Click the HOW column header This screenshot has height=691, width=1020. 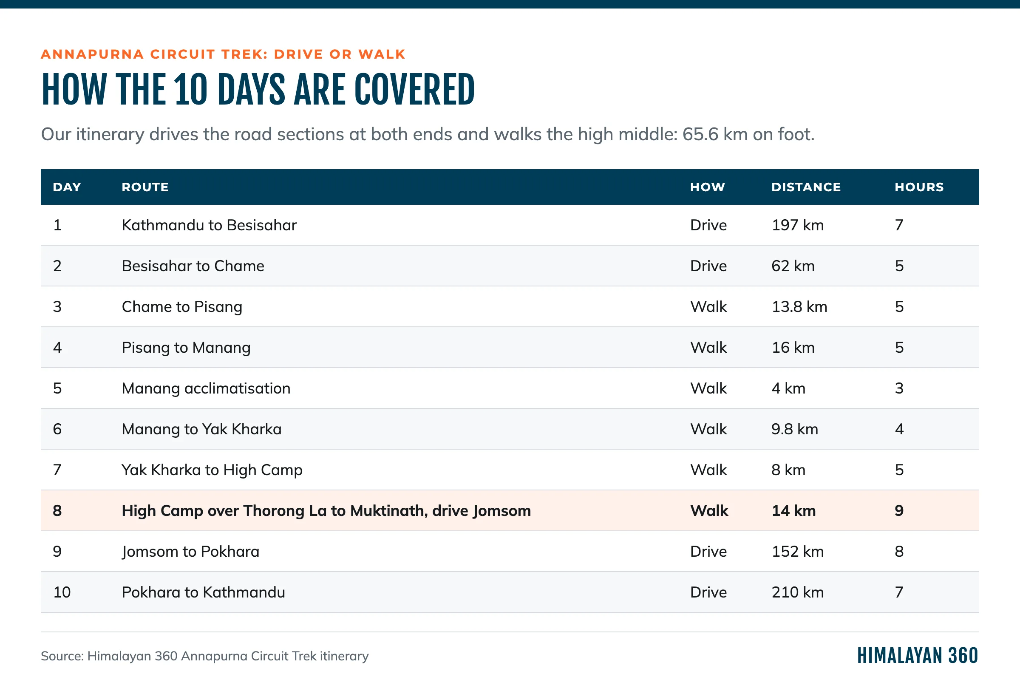pos(708,187)
